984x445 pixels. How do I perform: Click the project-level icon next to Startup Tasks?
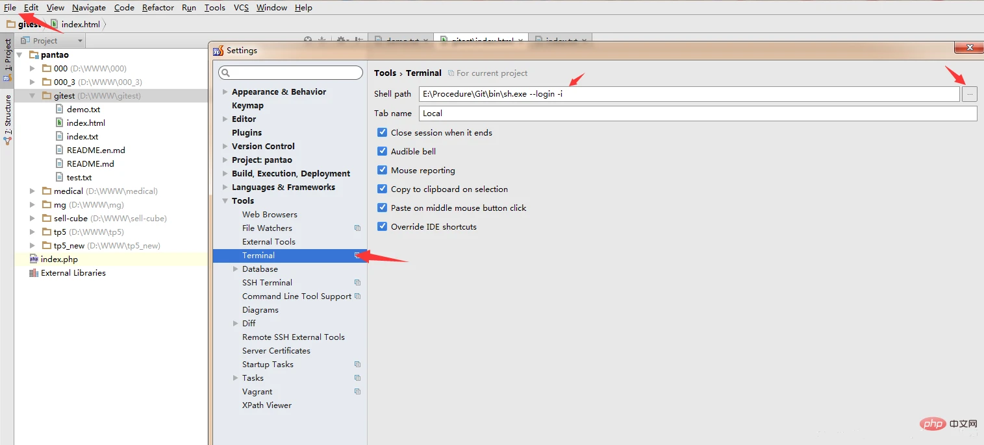click(x=357, y=365)
